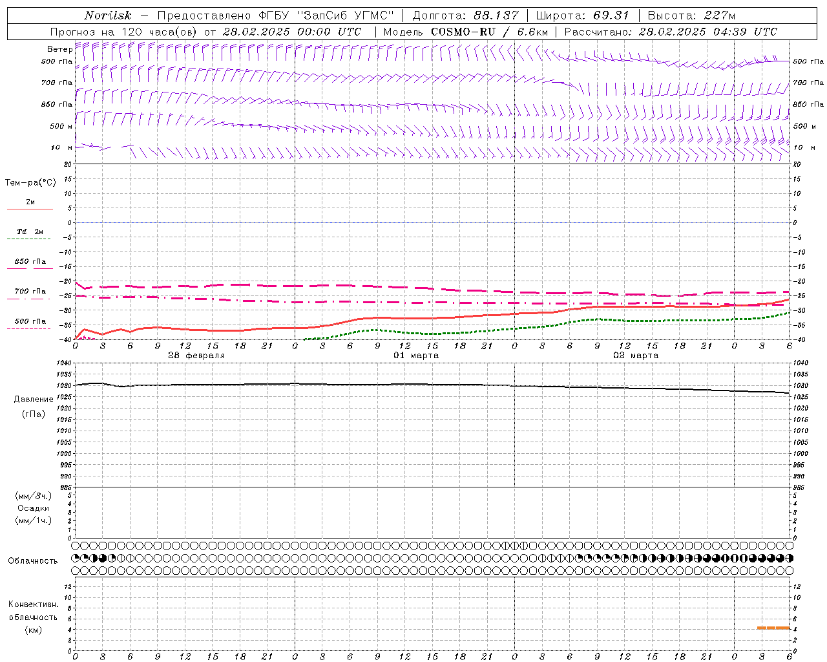827x662 pixels.
Task: Click the '850 гПа' temperature legend entry
Action: [x=30, y=261]
